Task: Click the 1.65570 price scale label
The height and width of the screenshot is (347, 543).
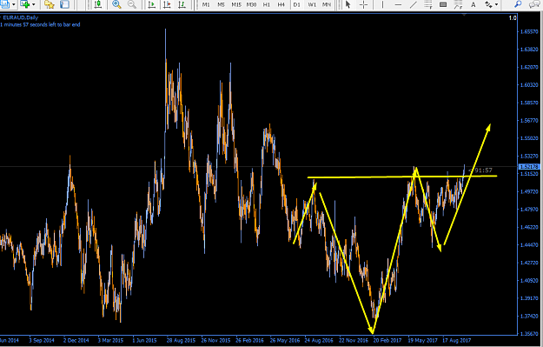Action: [529, 31]
